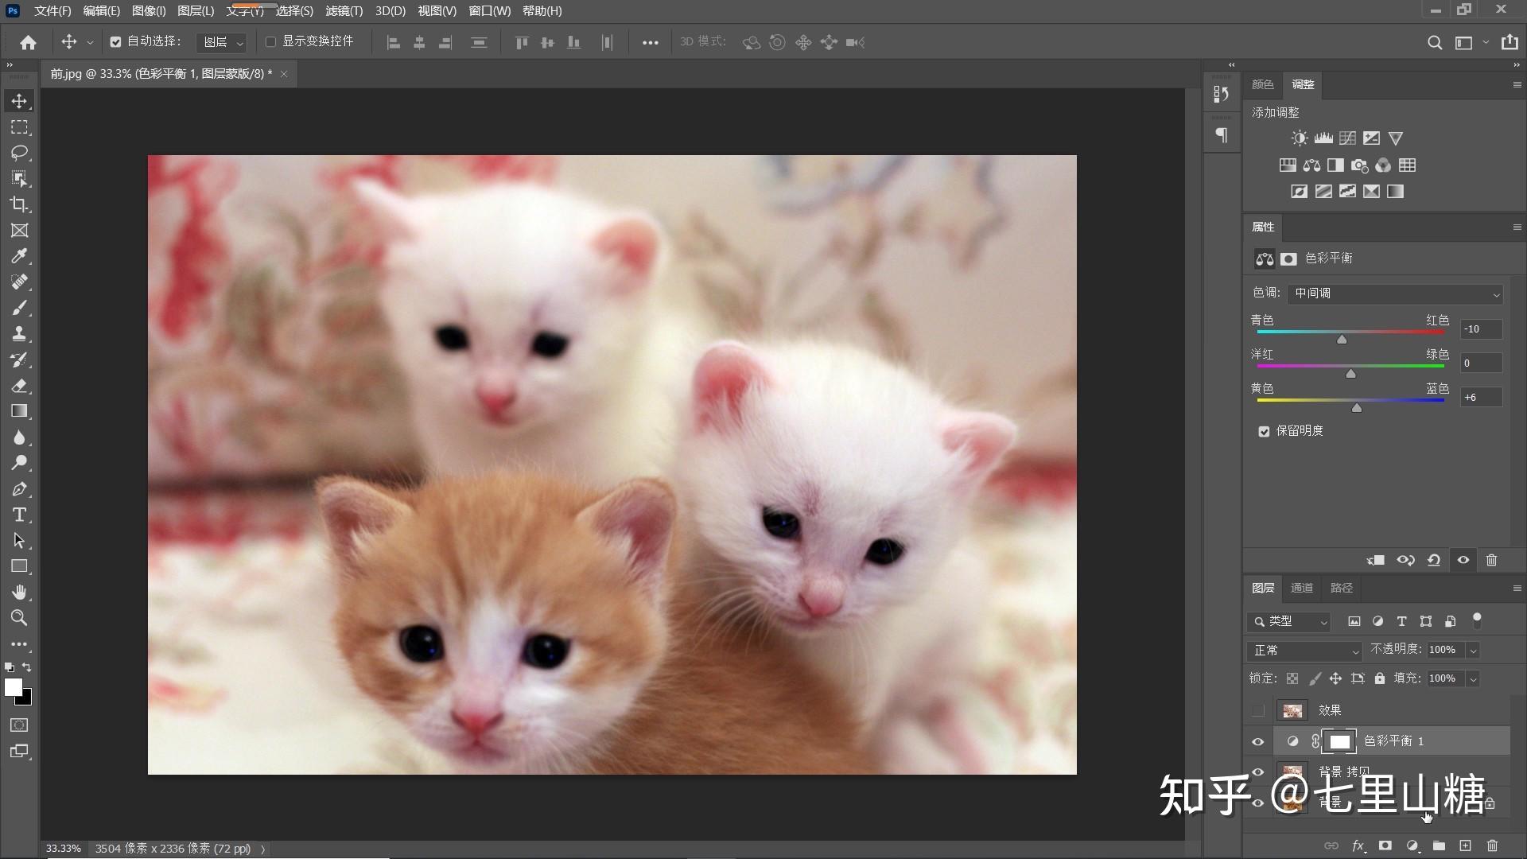
Task: Open the search icon at top right
Action: pos(1434,42)
